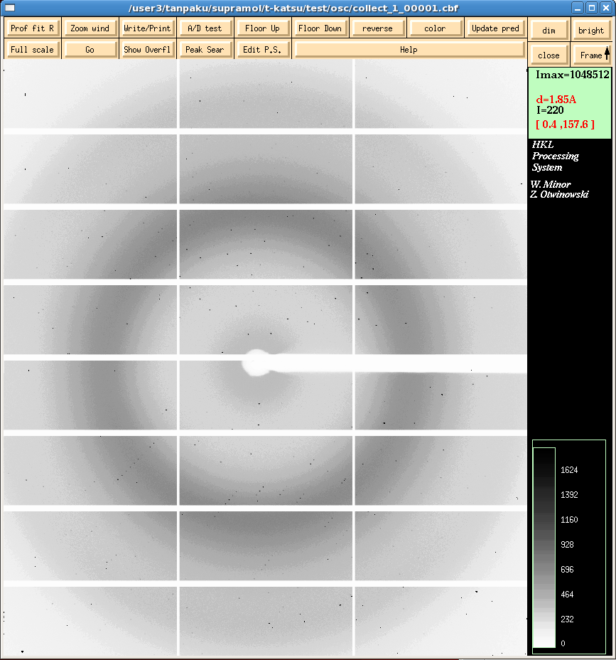Image resolution: width=616 pixels, height=660 pixels.
Task: Raise intensity floor with Floor Up
Action: [x=263, y=28]
